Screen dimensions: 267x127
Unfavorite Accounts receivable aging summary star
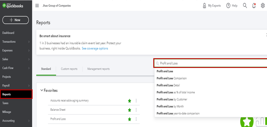[130, 101]
